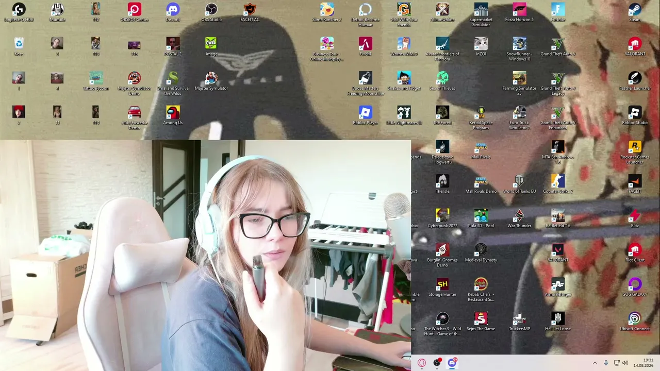Select the Fortnite desktop icon
This screenshot has width=660, height=371.
point(558,12)
